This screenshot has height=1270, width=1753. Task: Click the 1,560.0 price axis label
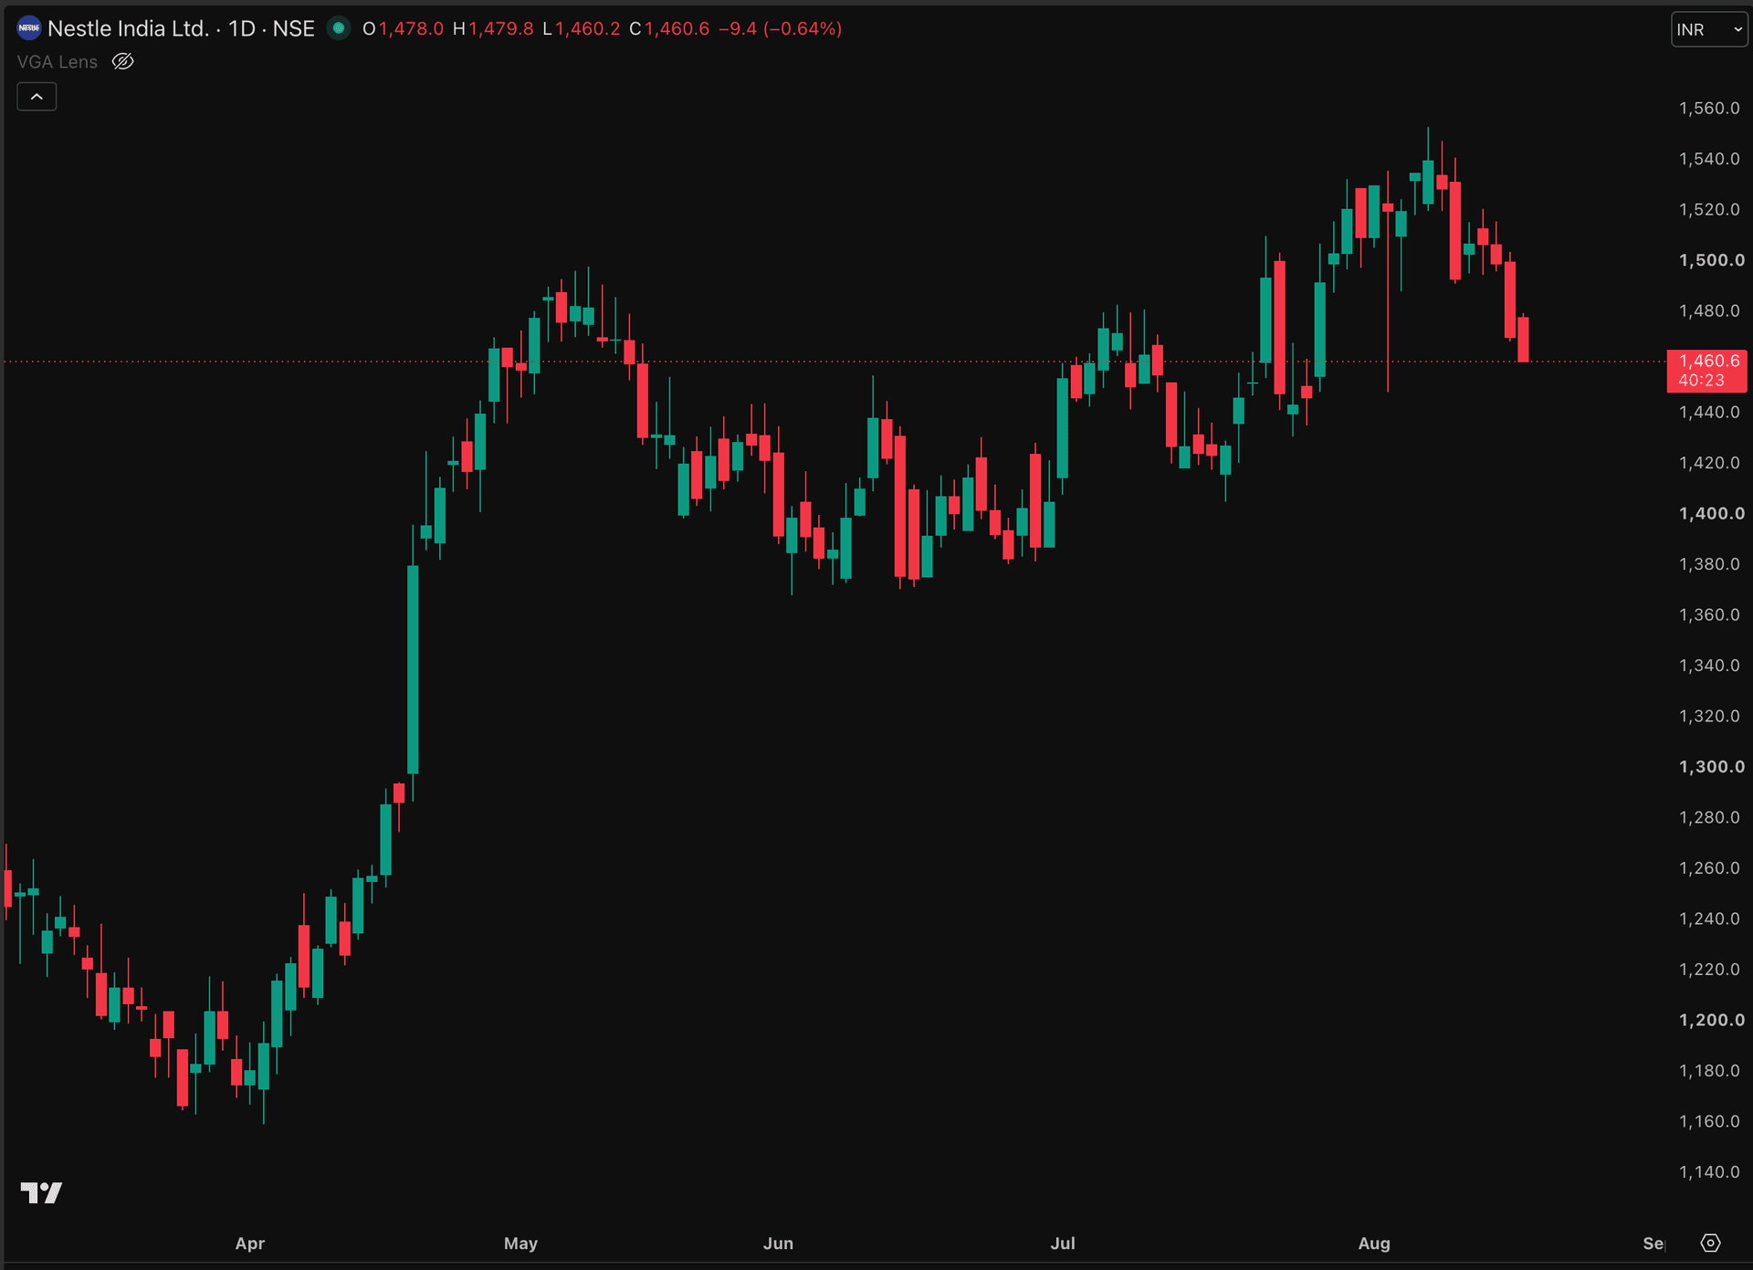(1709, 108)
